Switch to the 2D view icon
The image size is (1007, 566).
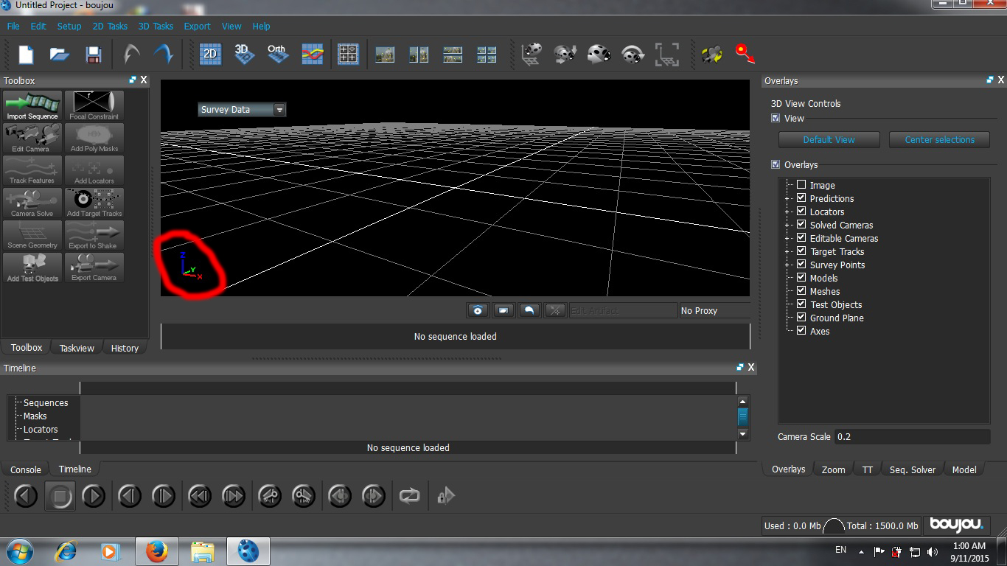tap(210, 54)
